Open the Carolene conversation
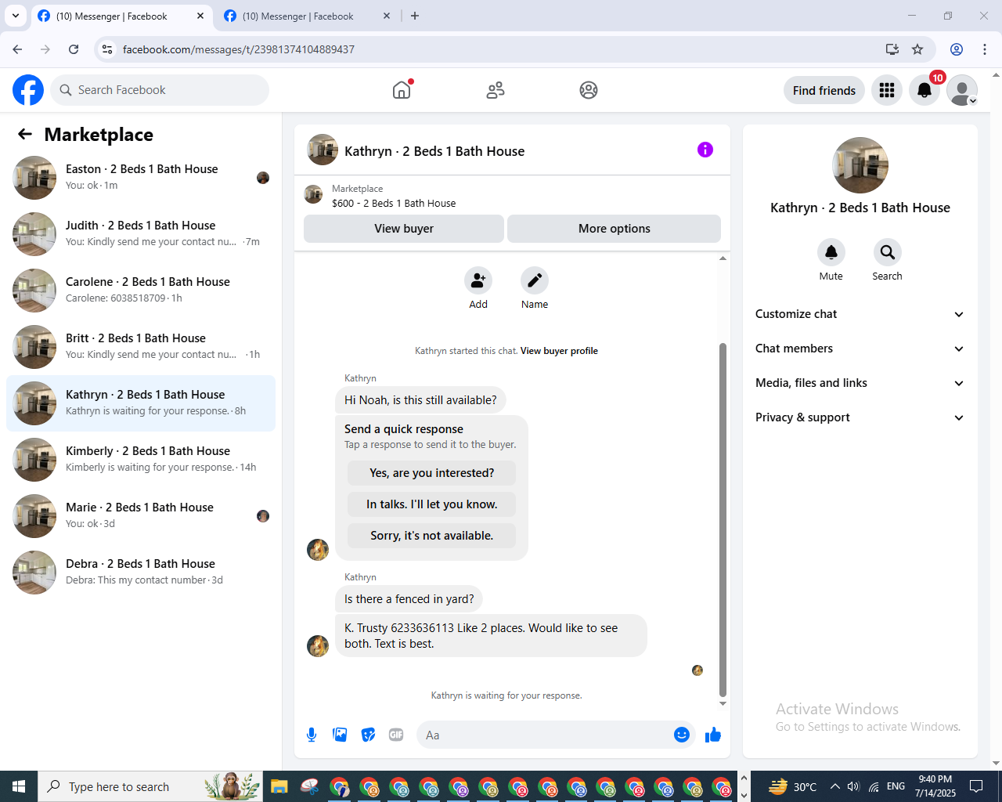The width and height of the screenshot is (1002, 802). point(141,291)
